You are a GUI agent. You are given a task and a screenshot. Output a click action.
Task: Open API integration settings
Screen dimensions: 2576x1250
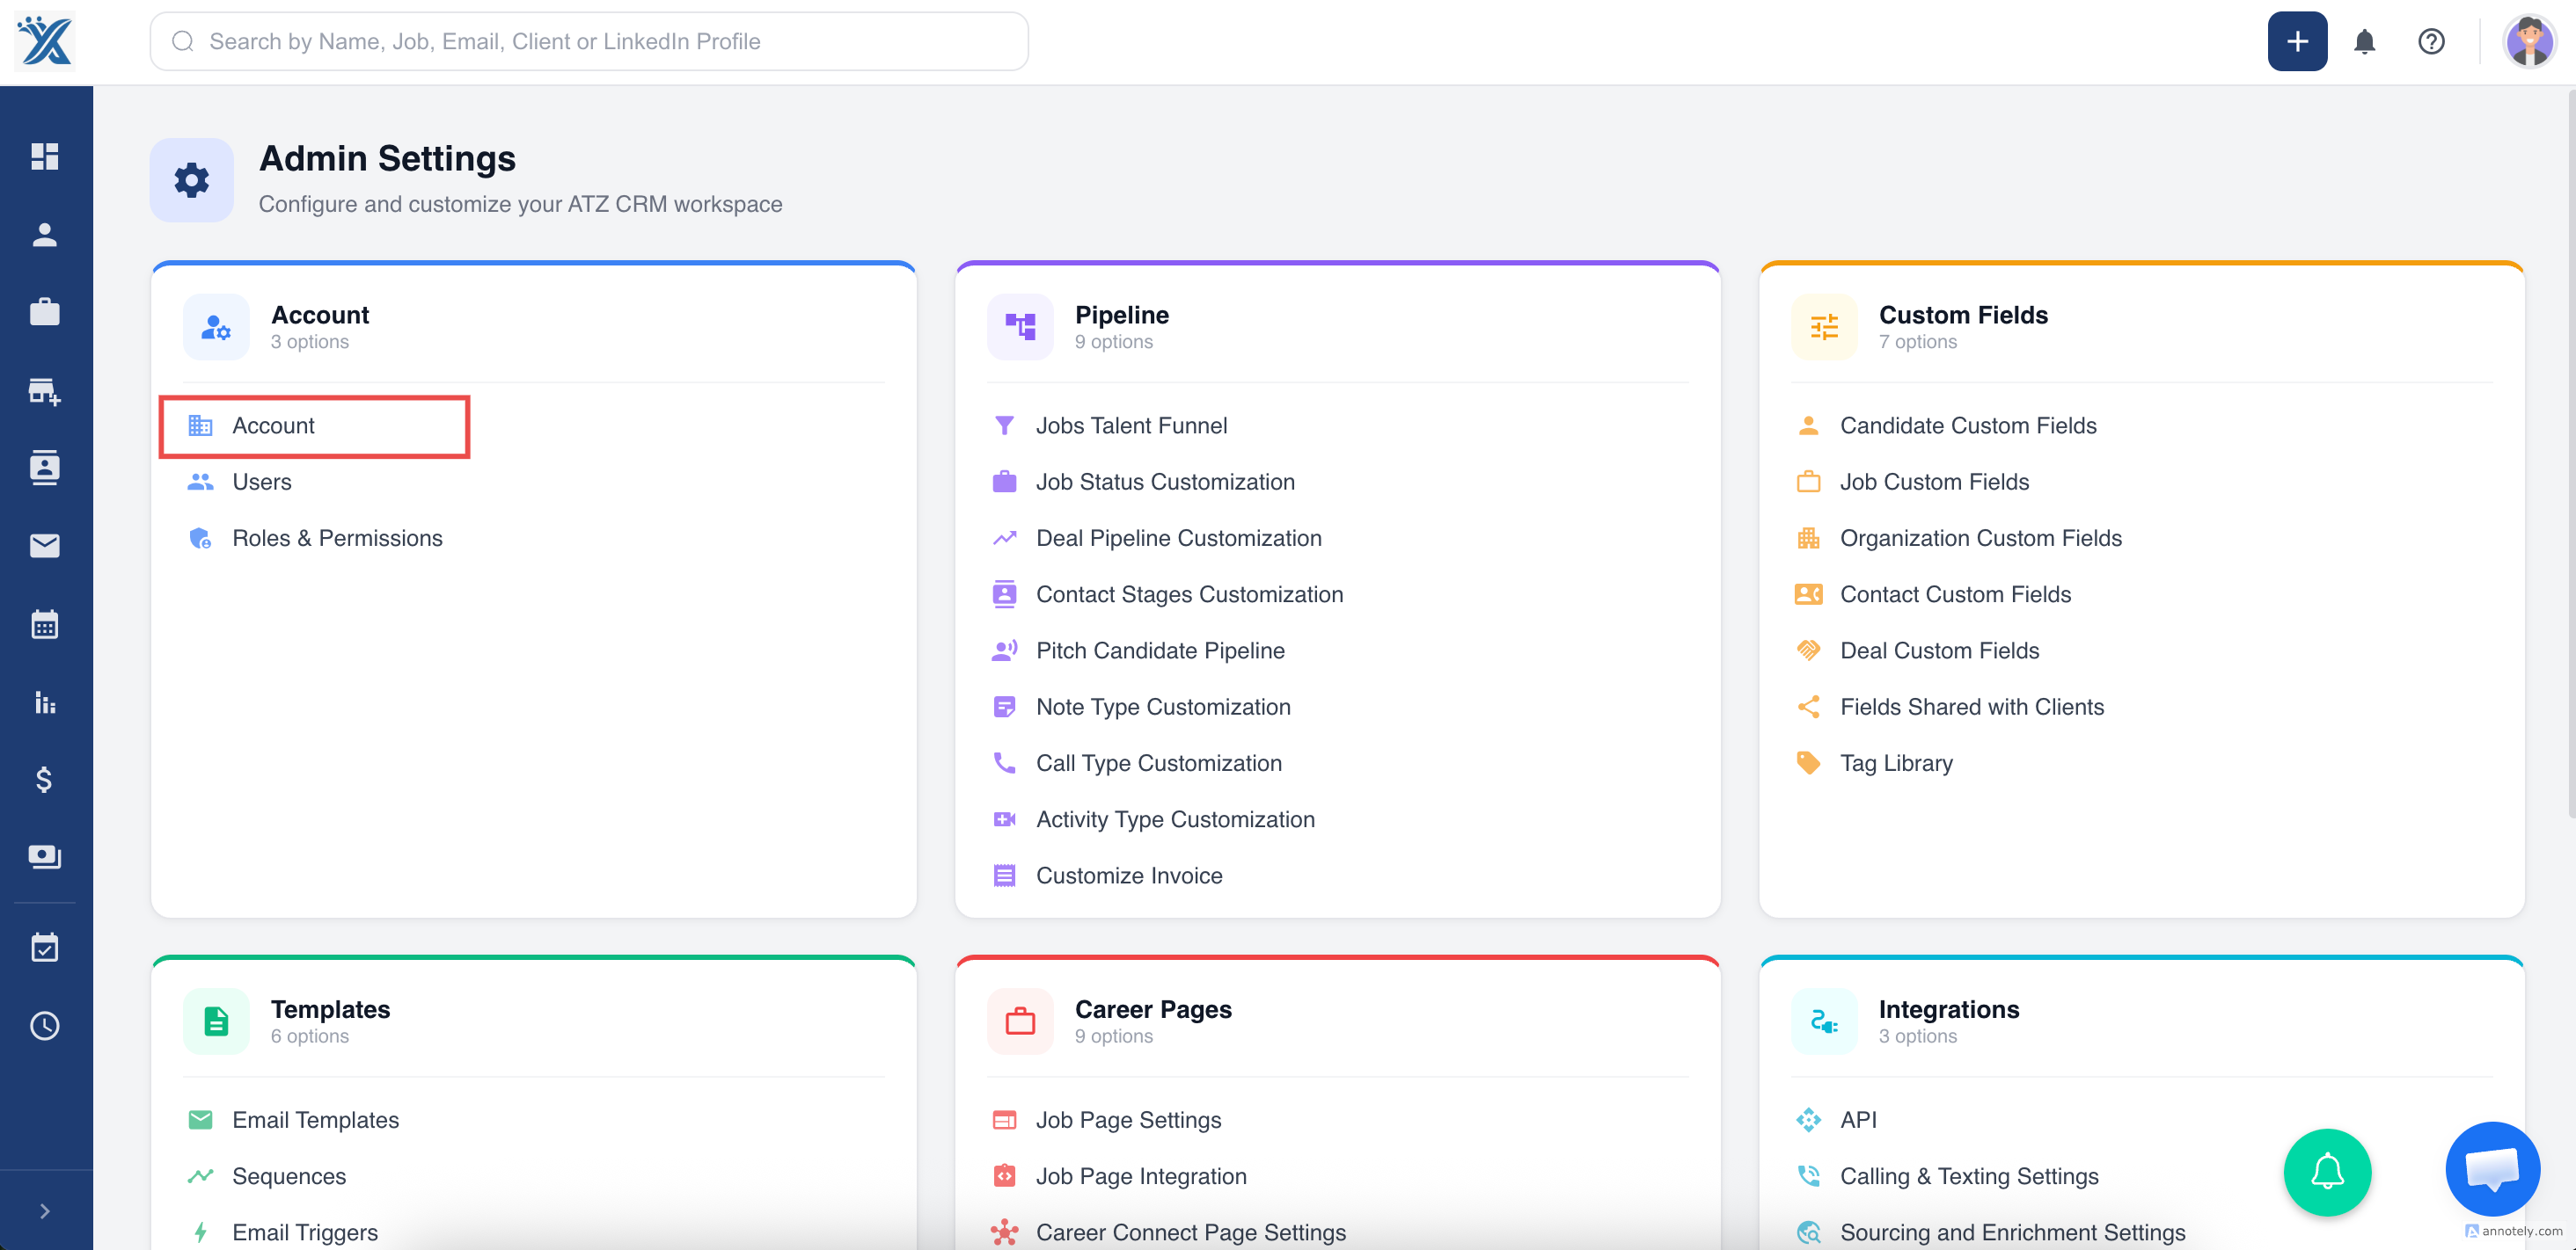point(1858,1120)
